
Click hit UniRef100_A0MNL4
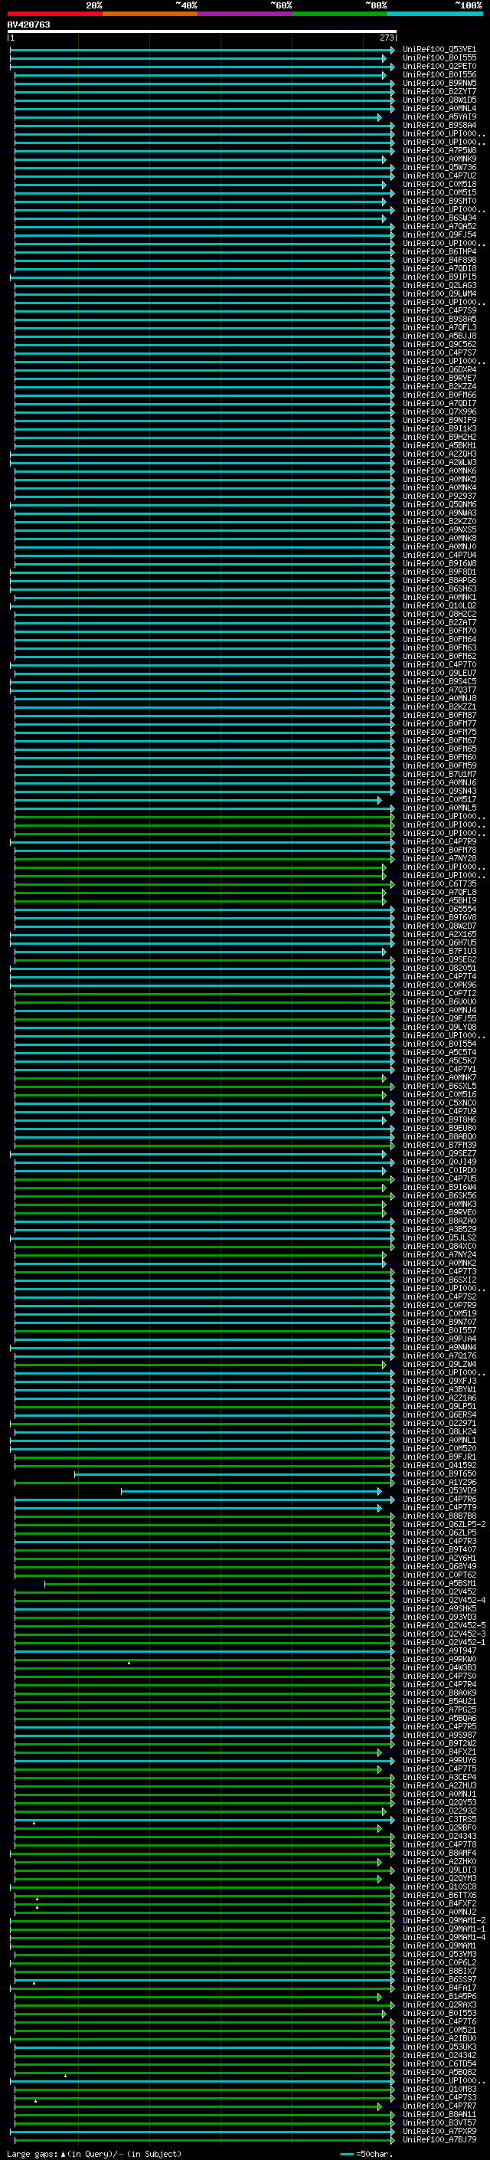[439, 108]
